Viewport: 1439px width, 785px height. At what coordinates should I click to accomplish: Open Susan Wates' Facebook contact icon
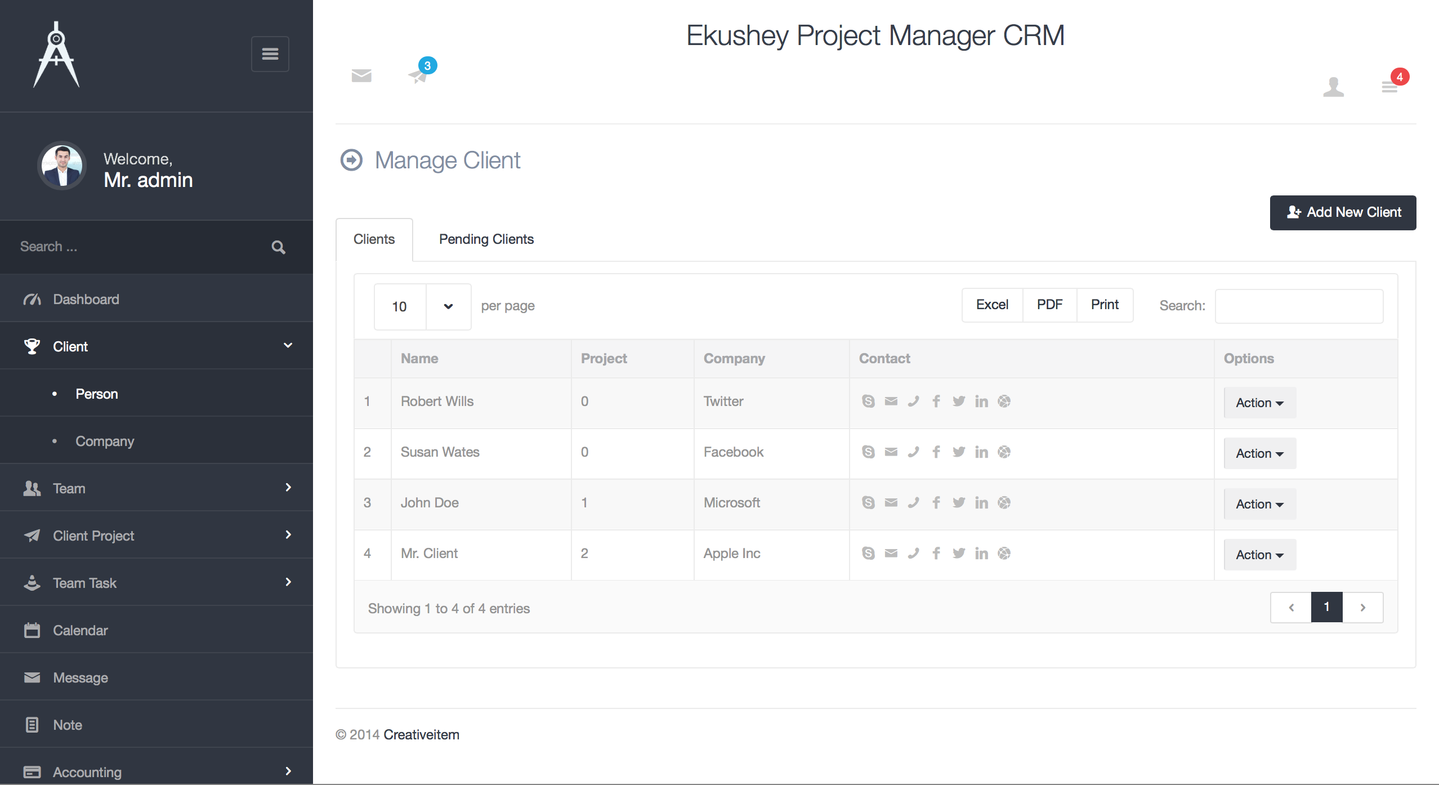point(936,452)
